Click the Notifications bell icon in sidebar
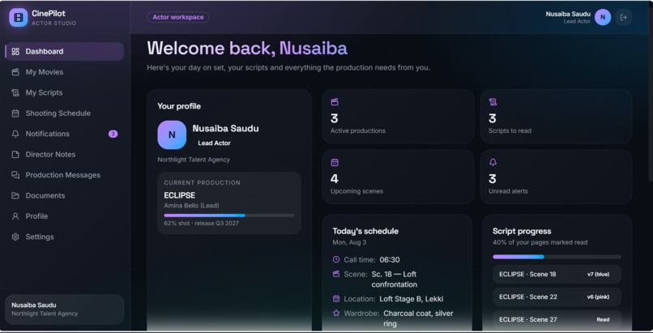The image size is (653, 333). [15, 134]
